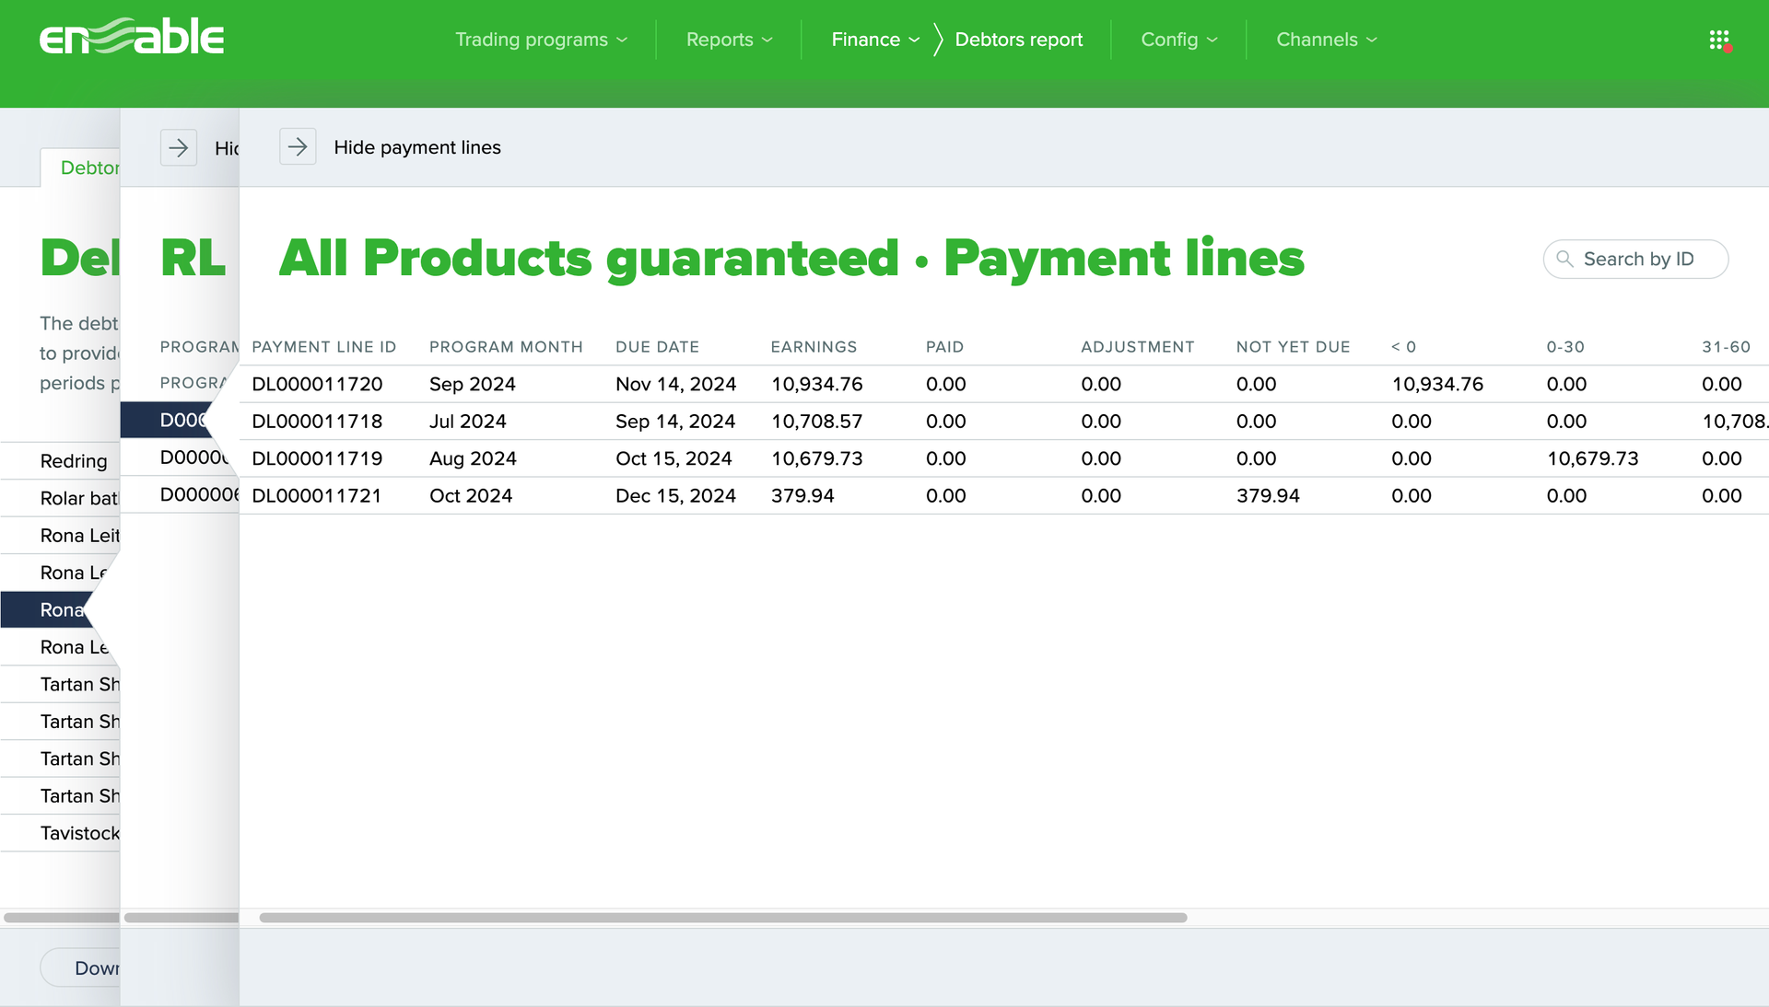
Task: Open the Channels dropdown
Action: click(x=1326, y=40)
